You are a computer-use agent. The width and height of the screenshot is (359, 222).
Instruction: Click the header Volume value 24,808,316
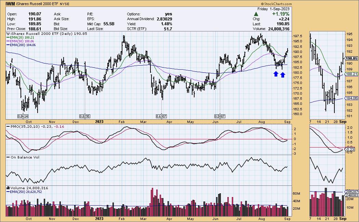click(x=278, y=29)
